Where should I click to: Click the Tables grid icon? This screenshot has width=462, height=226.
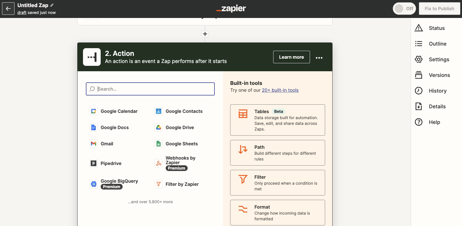(x=243, y=114)
